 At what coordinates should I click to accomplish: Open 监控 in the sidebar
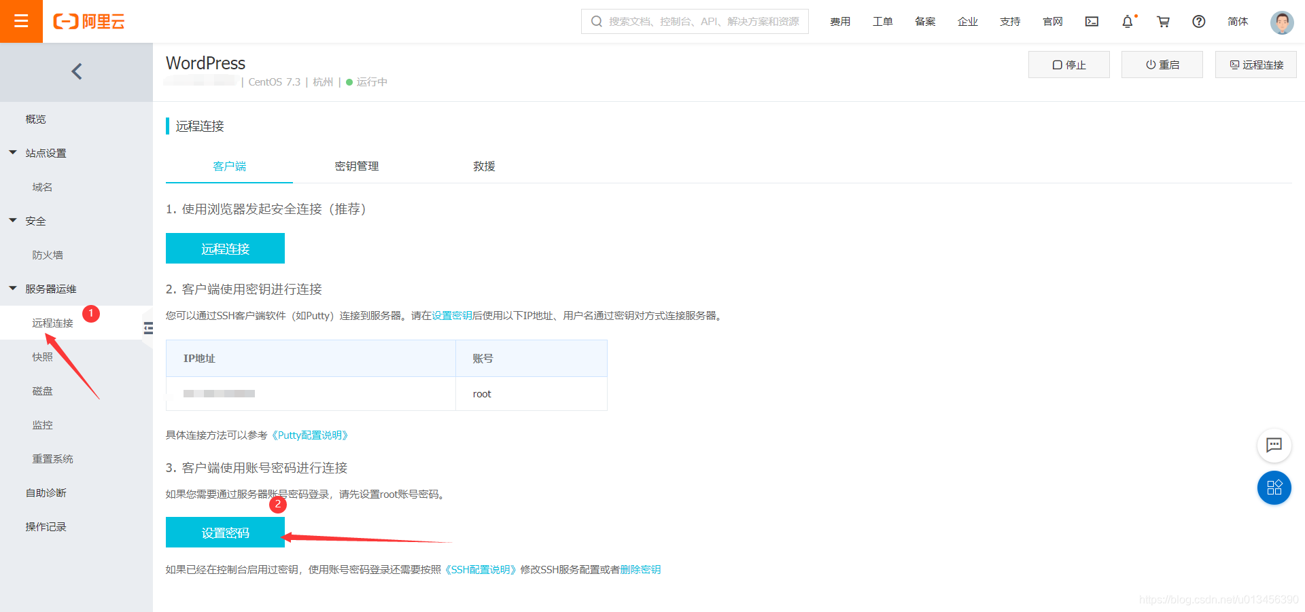pos(42,425)
